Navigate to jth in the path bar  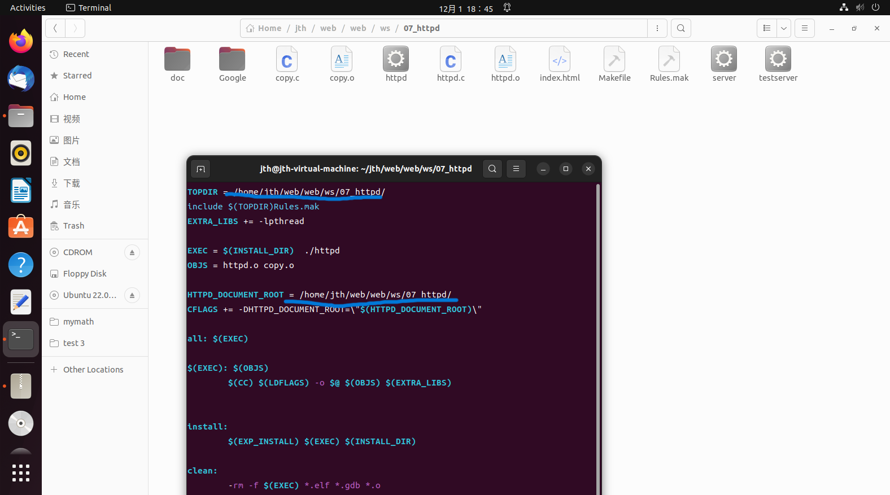coord(300,28)
